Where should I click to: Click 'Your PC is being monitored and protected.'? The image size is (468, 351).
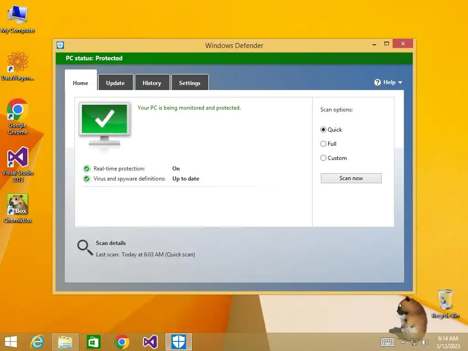[189, 108]
